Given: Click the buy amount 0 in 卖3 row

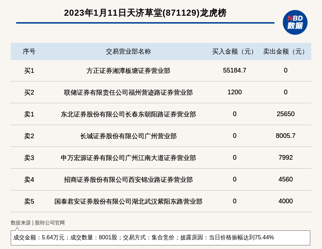Looking at the screenshot, I should coord(234,157).
